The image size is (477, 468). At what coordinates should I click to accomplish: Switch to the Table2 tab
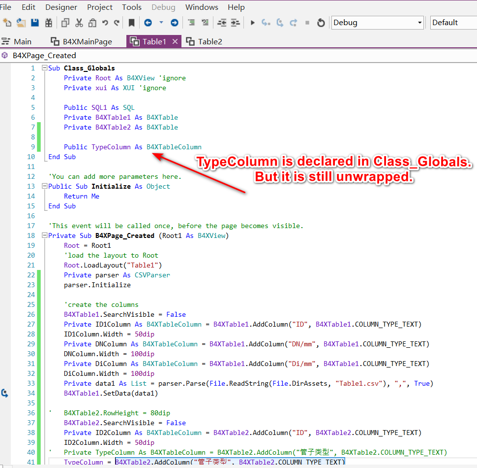tap(210, 41)
